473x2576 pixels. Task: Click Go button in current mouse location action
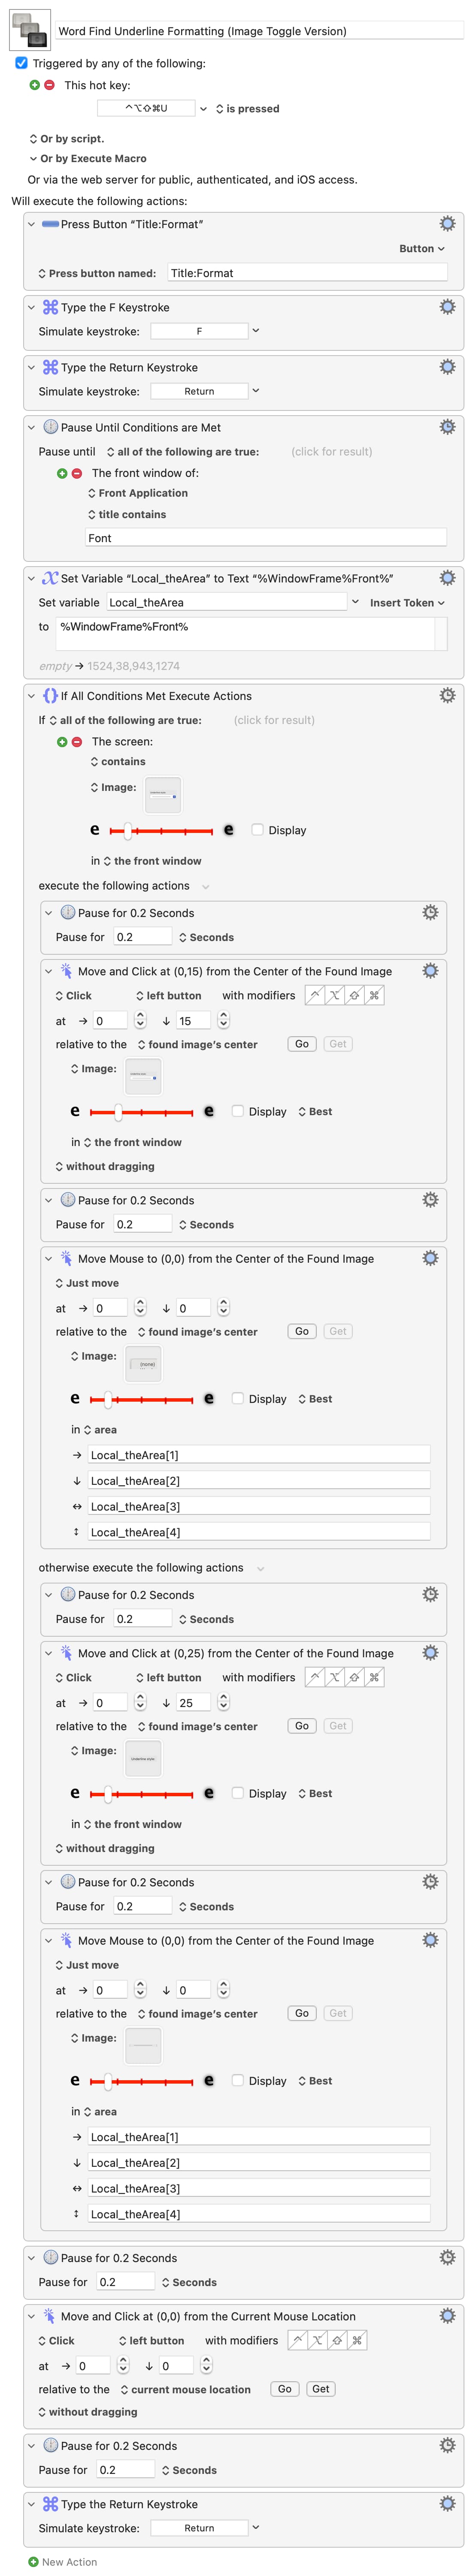coord(285,2389)
